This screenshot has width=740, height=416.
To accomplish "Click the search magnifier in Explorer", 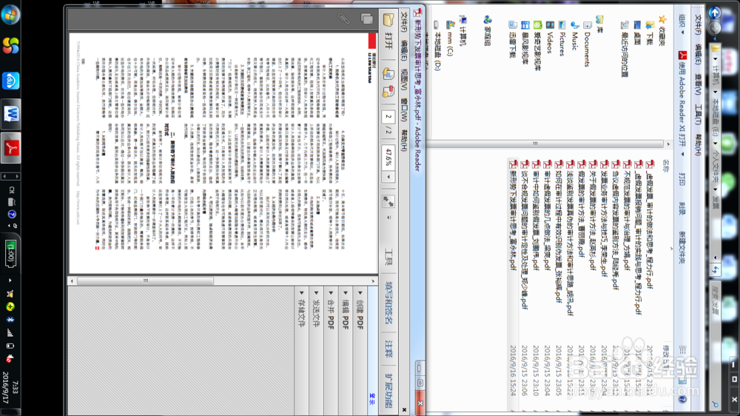I will point(716,405).
